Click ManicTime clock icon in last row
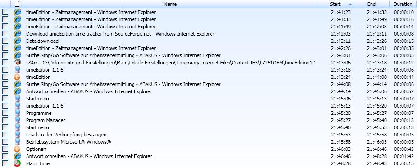 [x=17, y=163]
